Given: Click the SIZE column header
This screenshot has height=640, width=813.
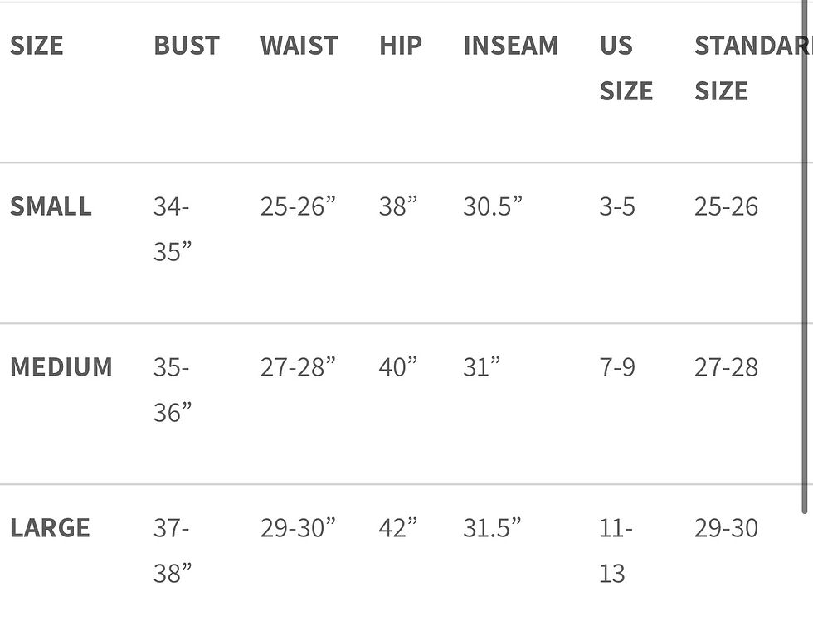Looking at the screenshot, I should click(37, 46).
